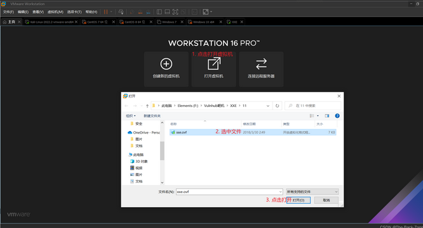Enter full screen mode via toolbar icon
The image size is (423, 228).
pos(175,12)
